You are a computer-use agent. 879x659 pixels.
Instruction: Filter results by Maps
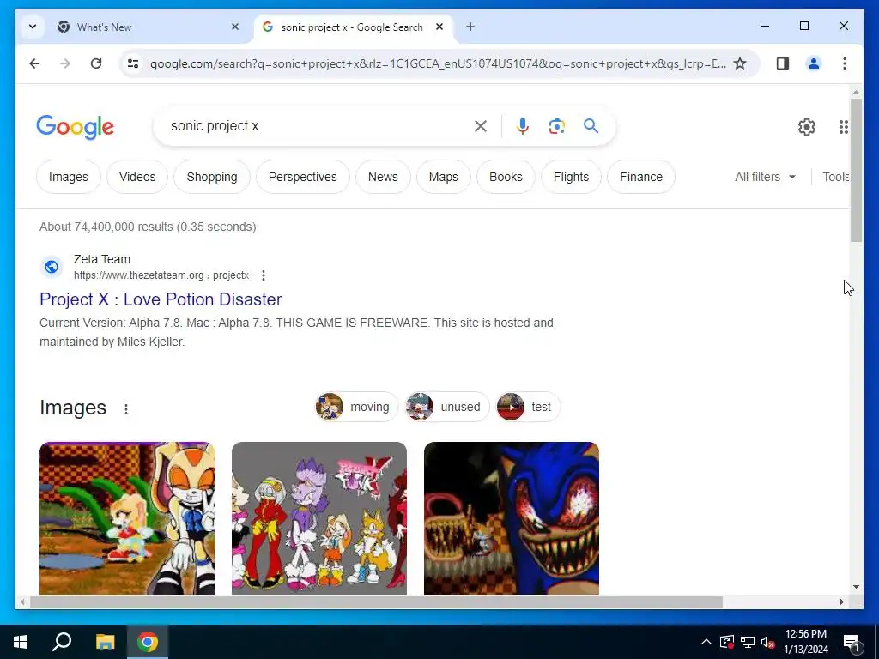444,177
